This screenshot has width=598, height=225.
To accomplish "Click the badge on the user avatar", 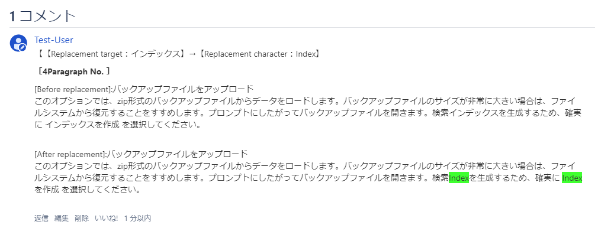I will coord(23,48).
